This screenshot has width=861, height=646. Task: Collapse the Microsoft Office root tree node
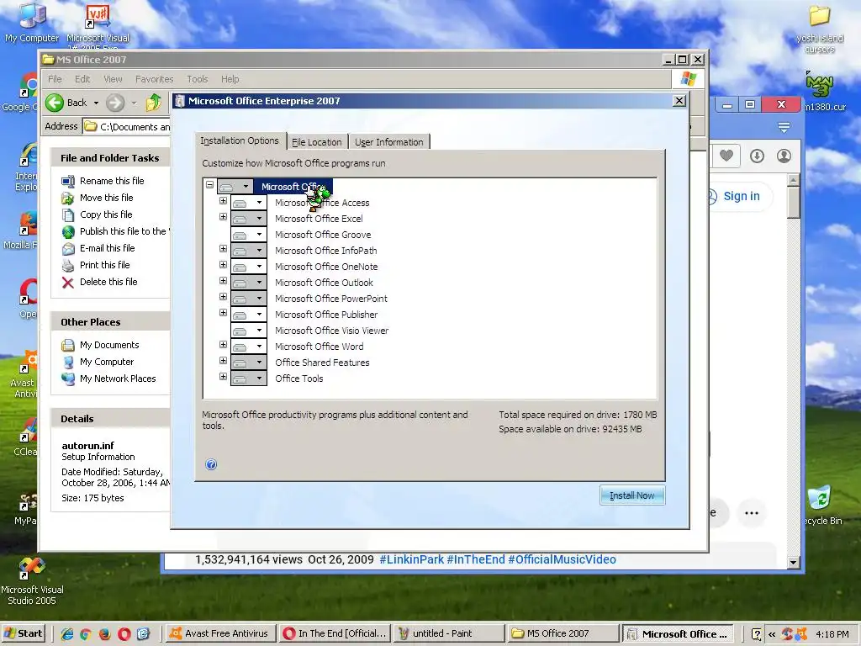[209, 185]
